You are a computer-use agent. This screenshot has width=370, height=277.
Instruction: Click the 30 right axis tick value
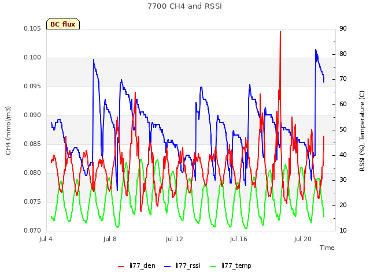tap(343, 180)
